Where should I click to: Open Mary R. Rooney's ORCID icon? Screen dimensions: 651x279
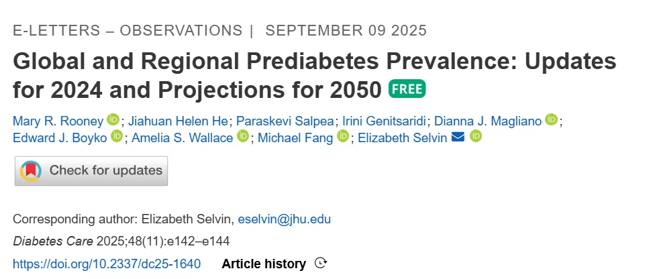click(113, 120)
